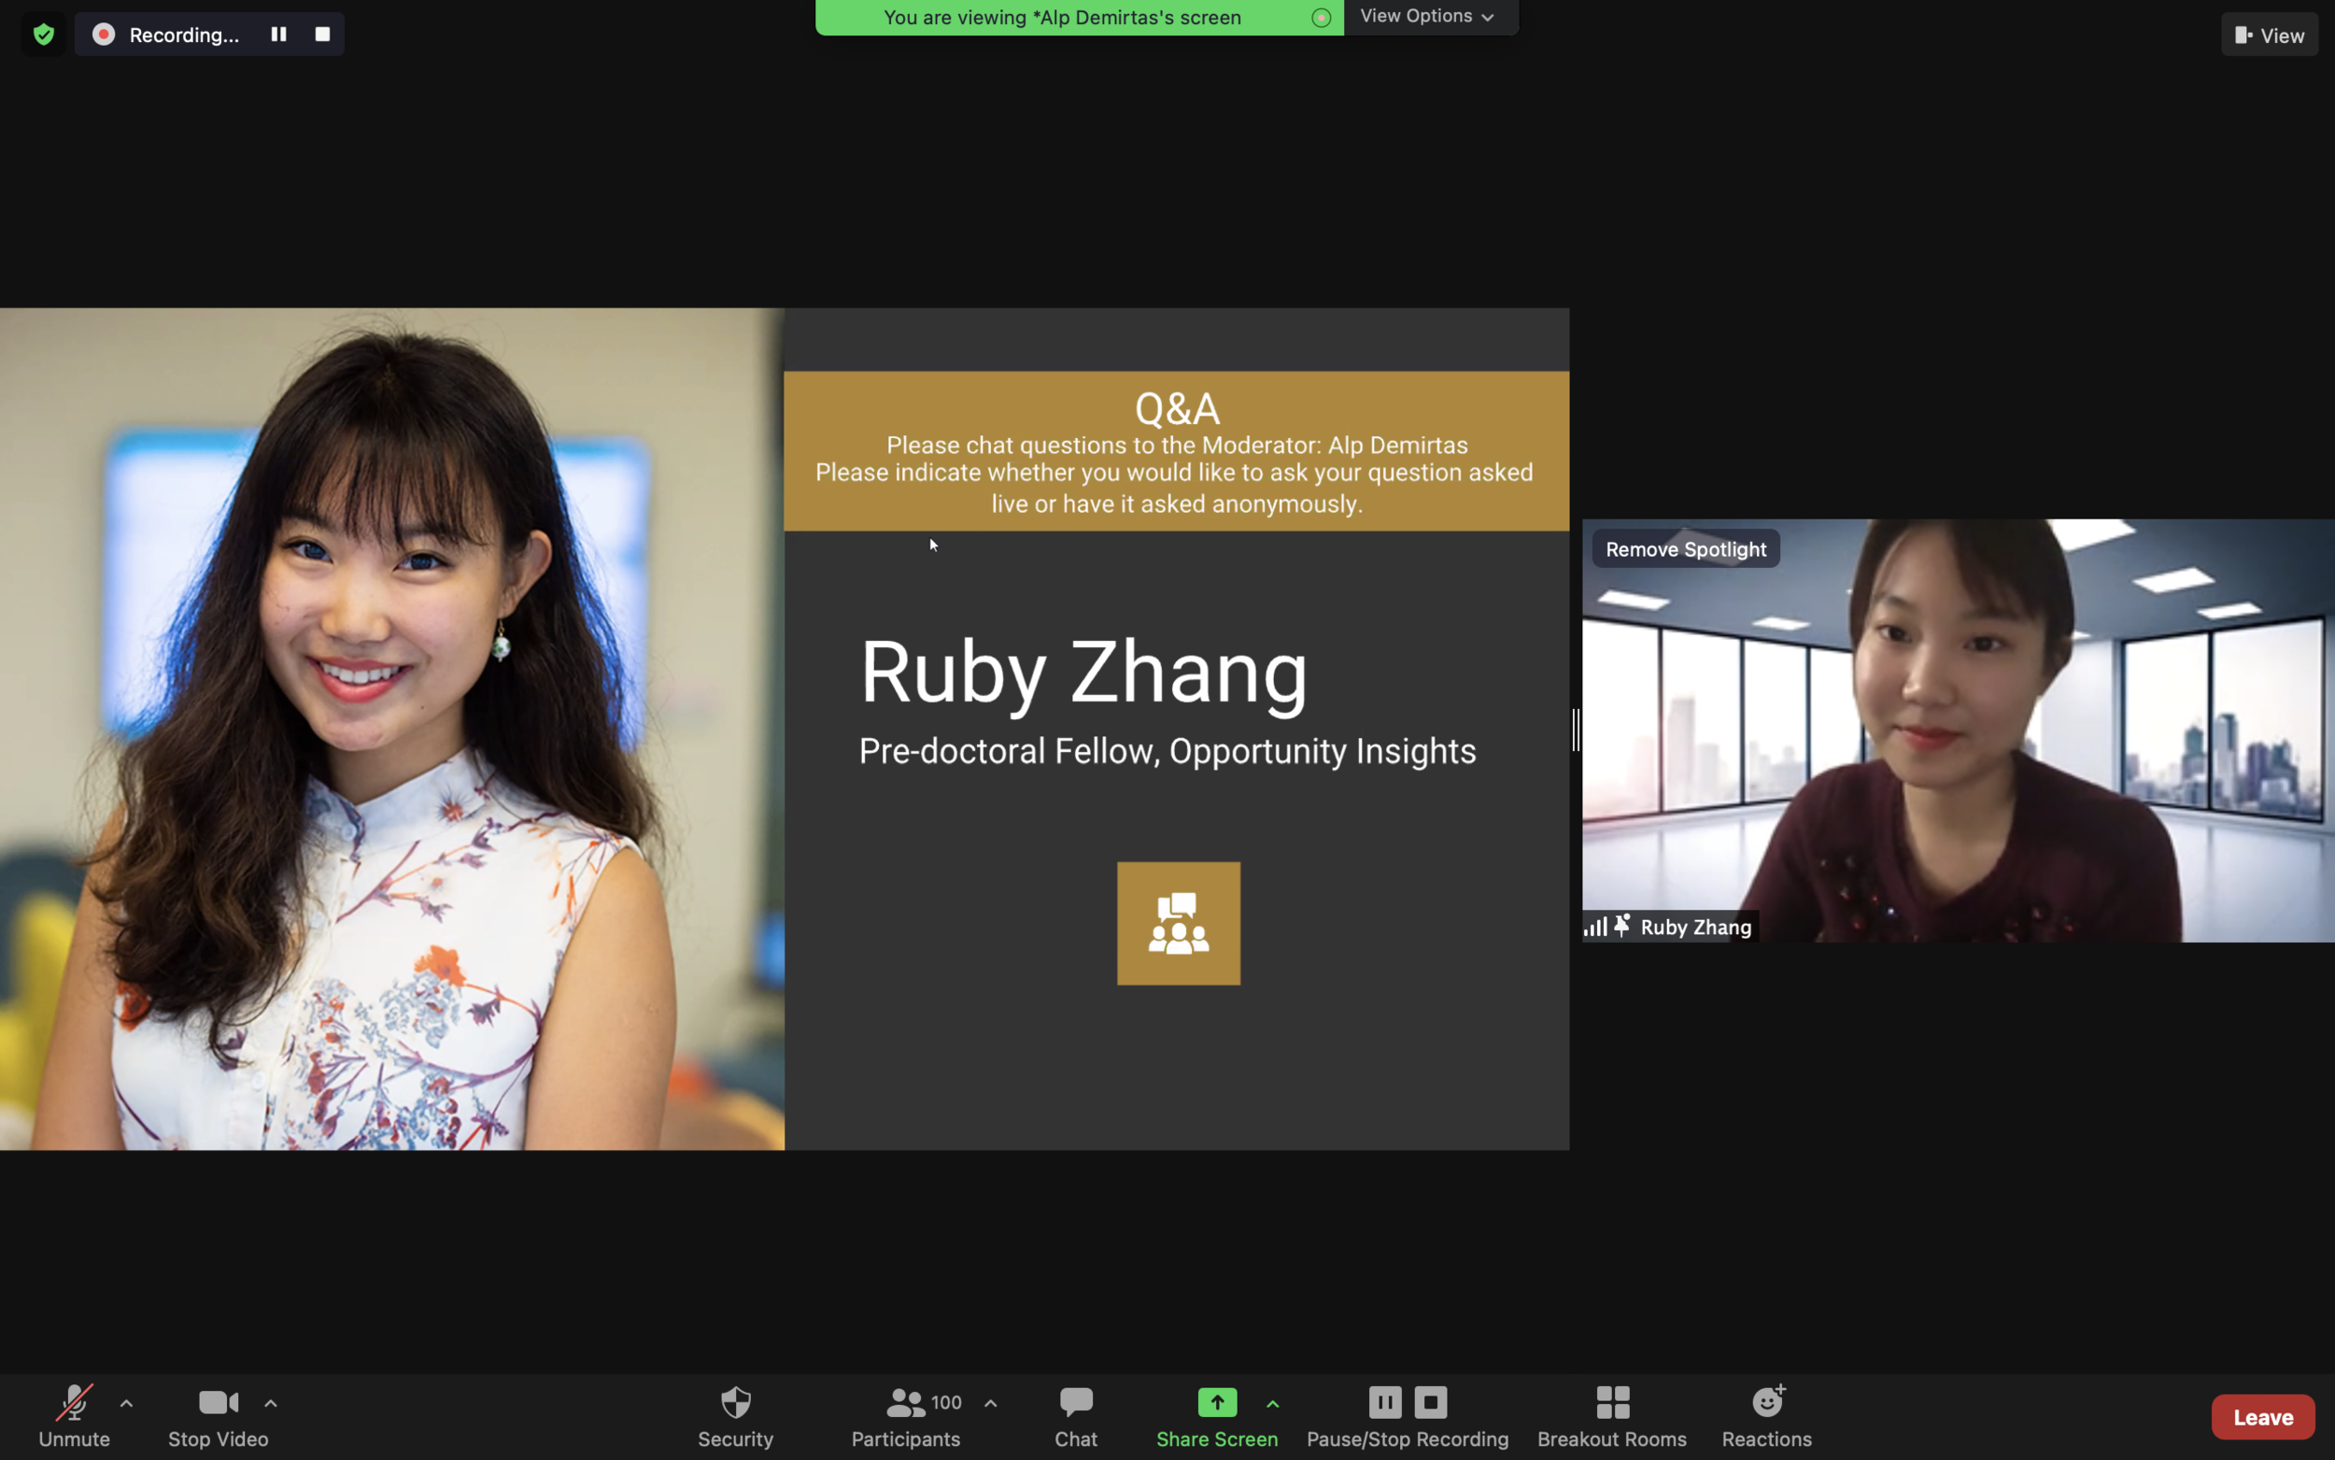2335x1460 pixels.
Task: Click the Ruby Zhang name label on video
Action: 1695,927
